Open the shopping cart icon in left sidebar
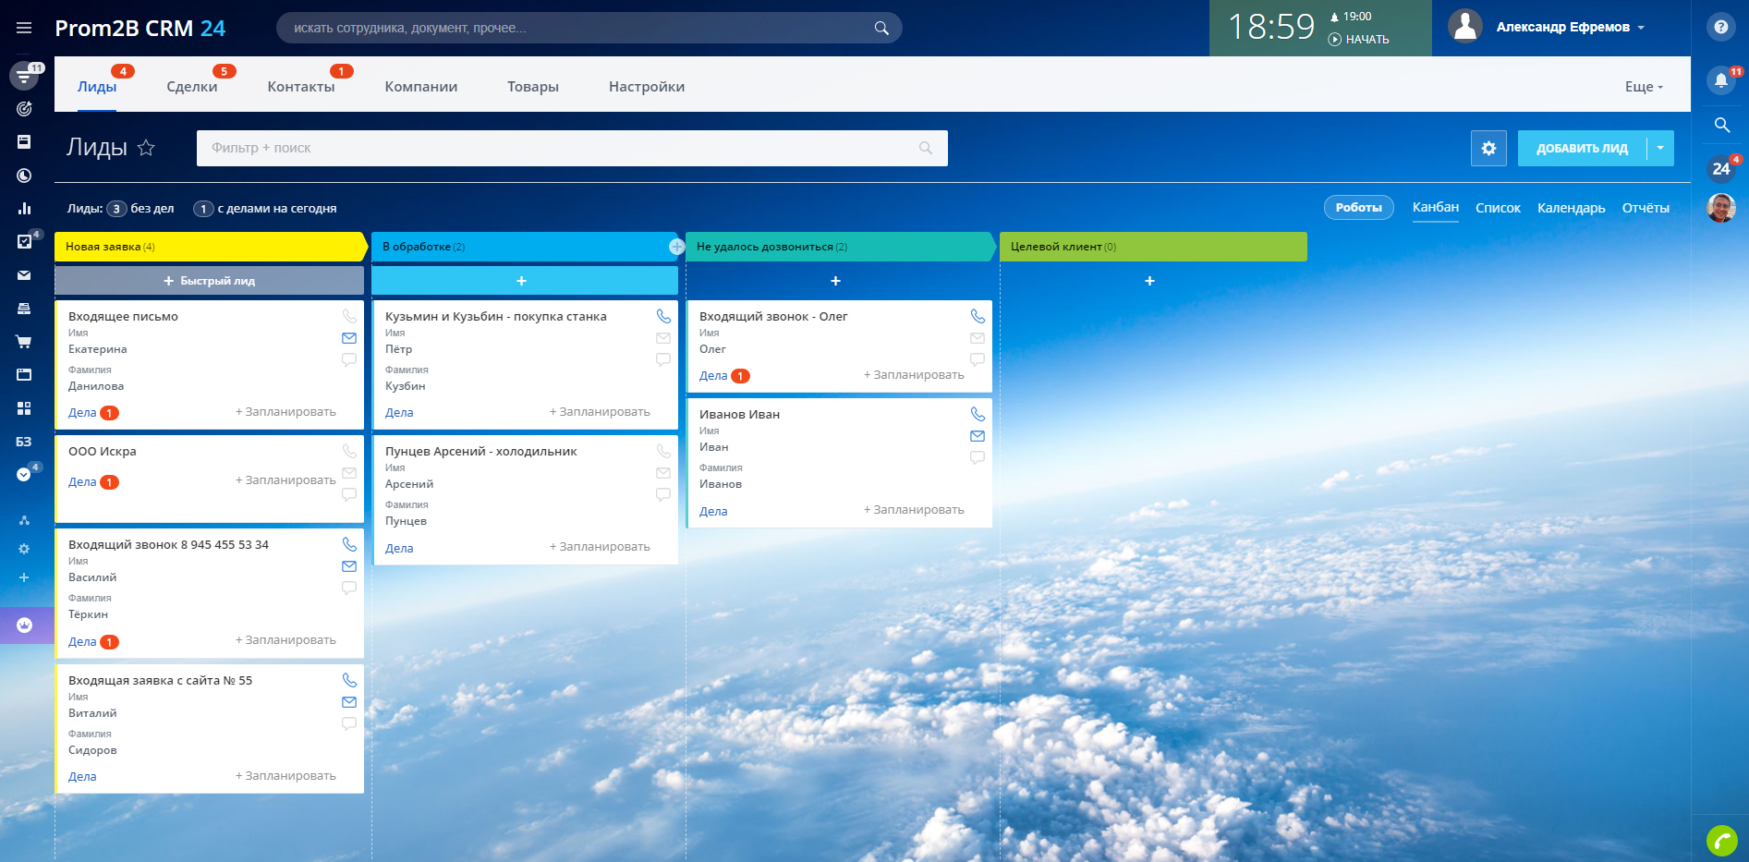Screen dimensions: 1749x862 (24, 342)
